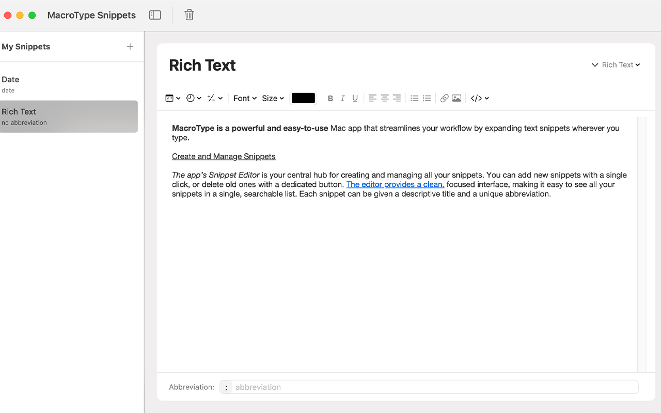Open the time insert clock dropdown
Viewport: 661px width, 413px height.
click(194, 98)
